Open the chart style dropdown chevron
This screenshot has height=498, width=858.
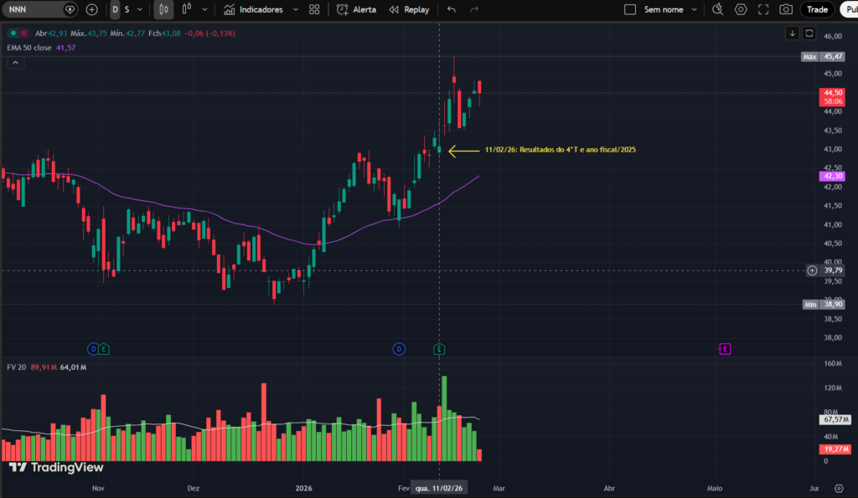pos(205,9)
